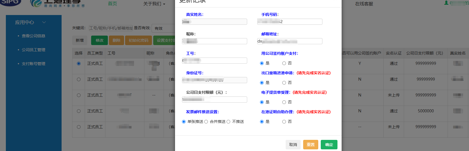469x151 pixels.
Task: Click the 工号 input field in dialog
Action: (x=215, y=61)
